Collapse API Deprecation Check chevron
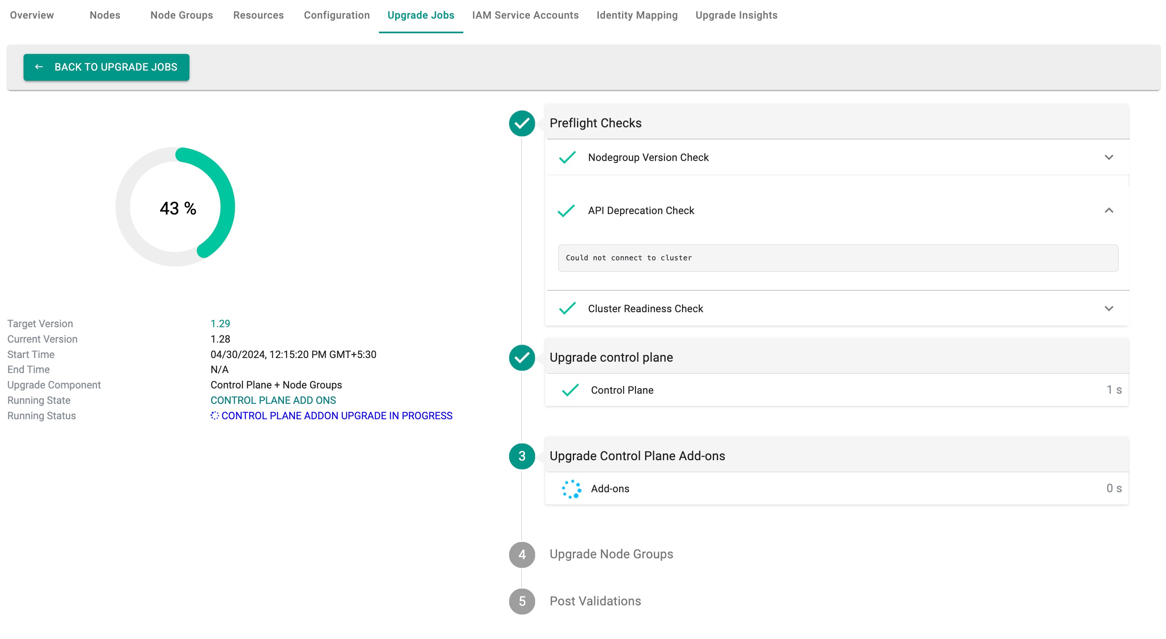The height and width of the screenshot is (639, 1166). (1108, 210)
